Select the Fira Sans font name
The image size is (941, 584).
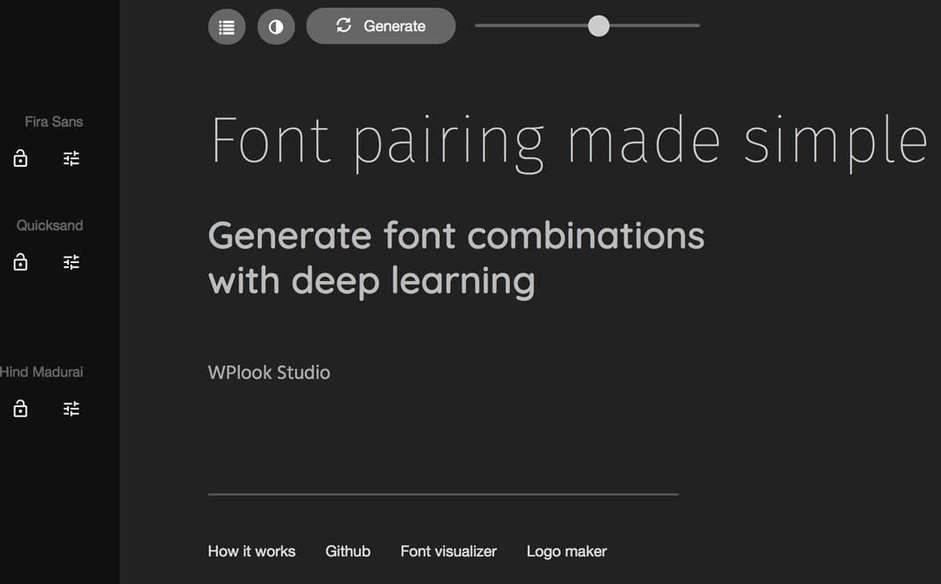(53, 121)
